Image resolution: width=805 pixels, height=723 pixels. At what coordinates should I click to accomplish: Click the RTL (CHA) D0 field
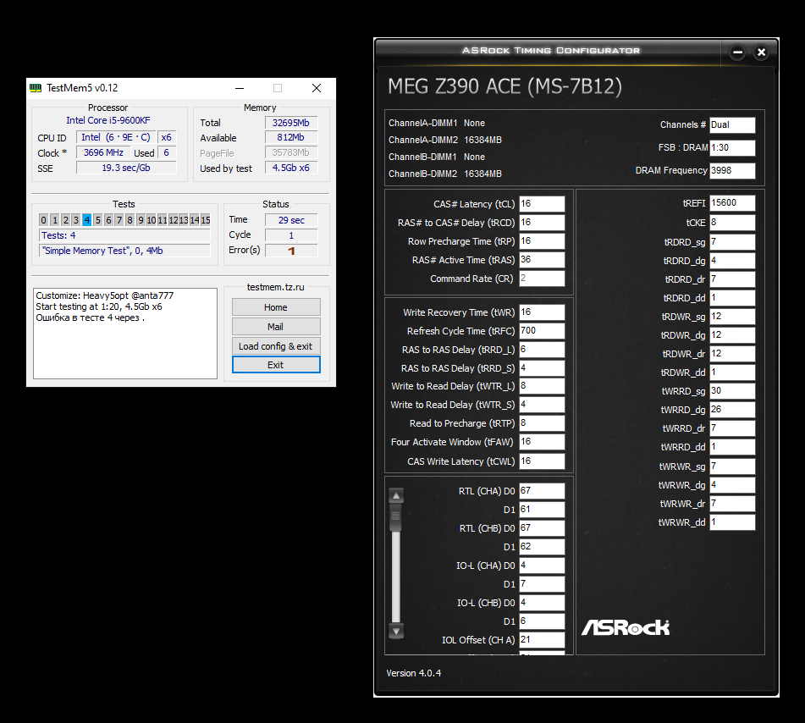[542, 491]
